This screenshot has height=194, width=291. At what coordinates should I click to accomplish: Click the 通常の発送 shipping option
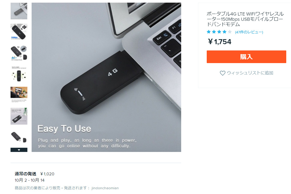tap(26, 174)
